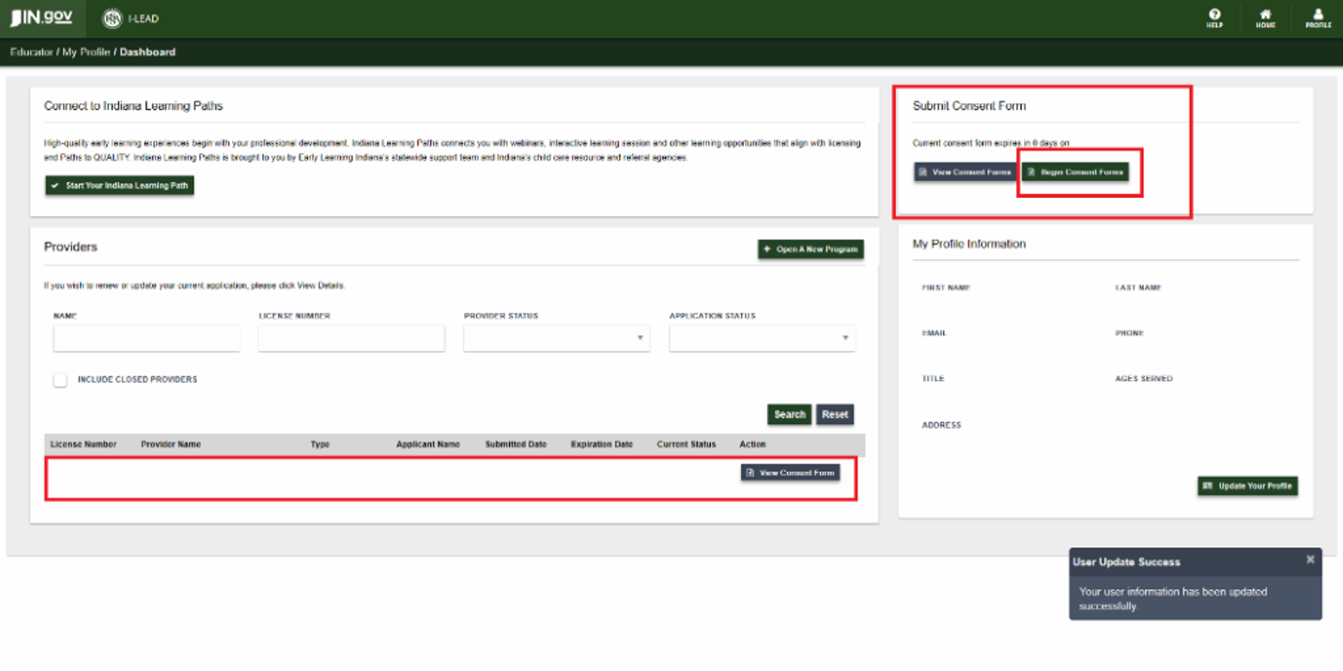The height and width of the screenshot is (671, 1343).
Task: Expand the Provider Status dropdown
Action: point(556,338)
